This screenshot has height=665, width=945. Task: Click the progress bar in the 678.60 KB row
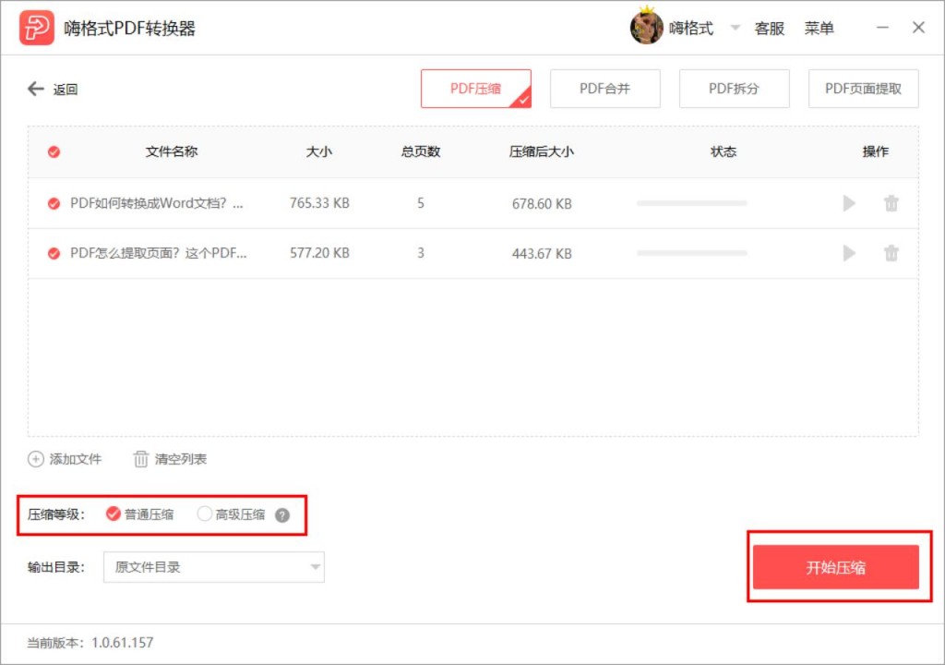coord(692,203)
